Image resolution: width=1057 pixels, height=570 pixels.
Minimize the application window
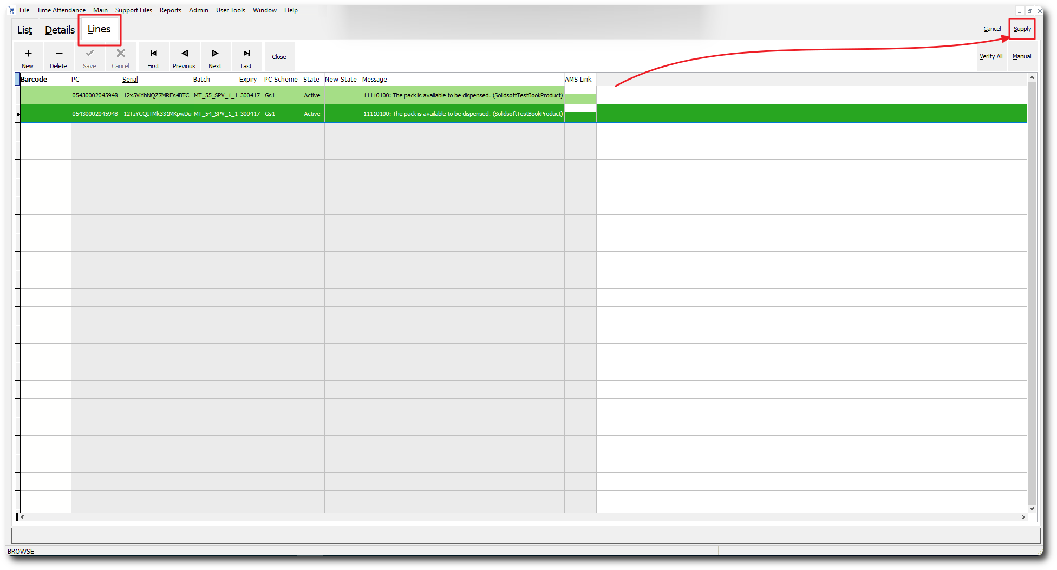point(1020,11)
